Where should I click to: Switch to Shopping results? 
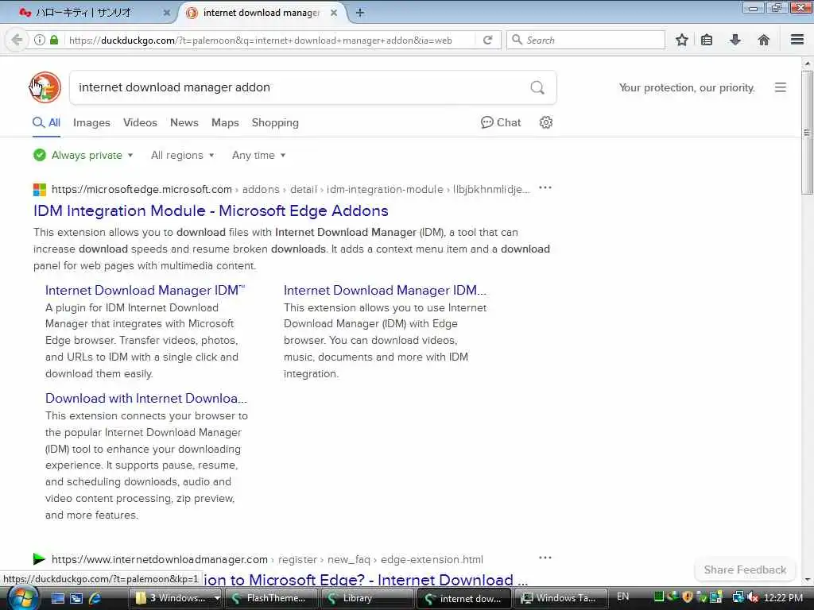click(x=275, y=123)
